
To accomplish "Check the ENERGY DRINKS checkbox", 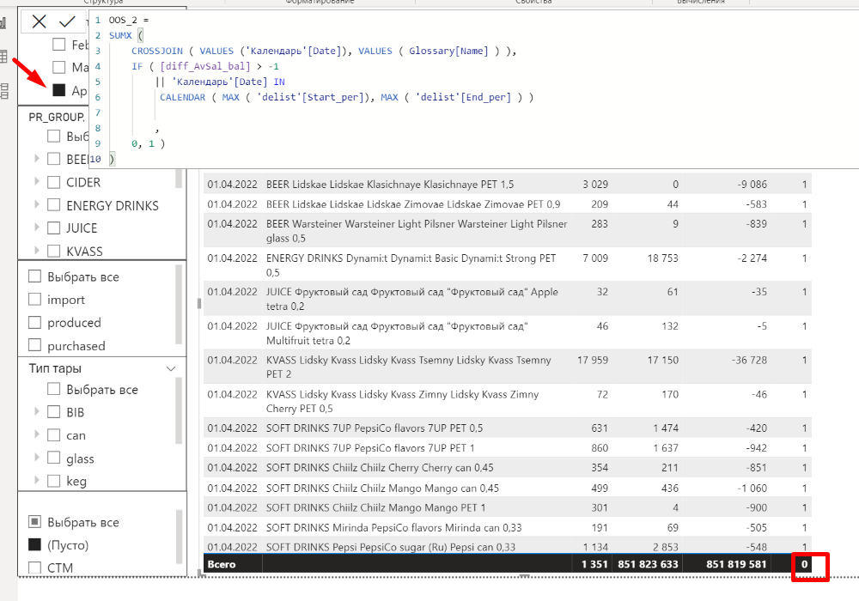I will (x=53, y=204).
